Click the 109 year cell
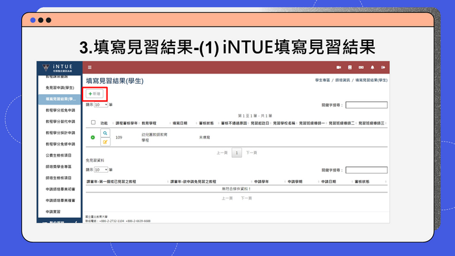The height and width of the screenshot is (256, 455). click(119, 138)
